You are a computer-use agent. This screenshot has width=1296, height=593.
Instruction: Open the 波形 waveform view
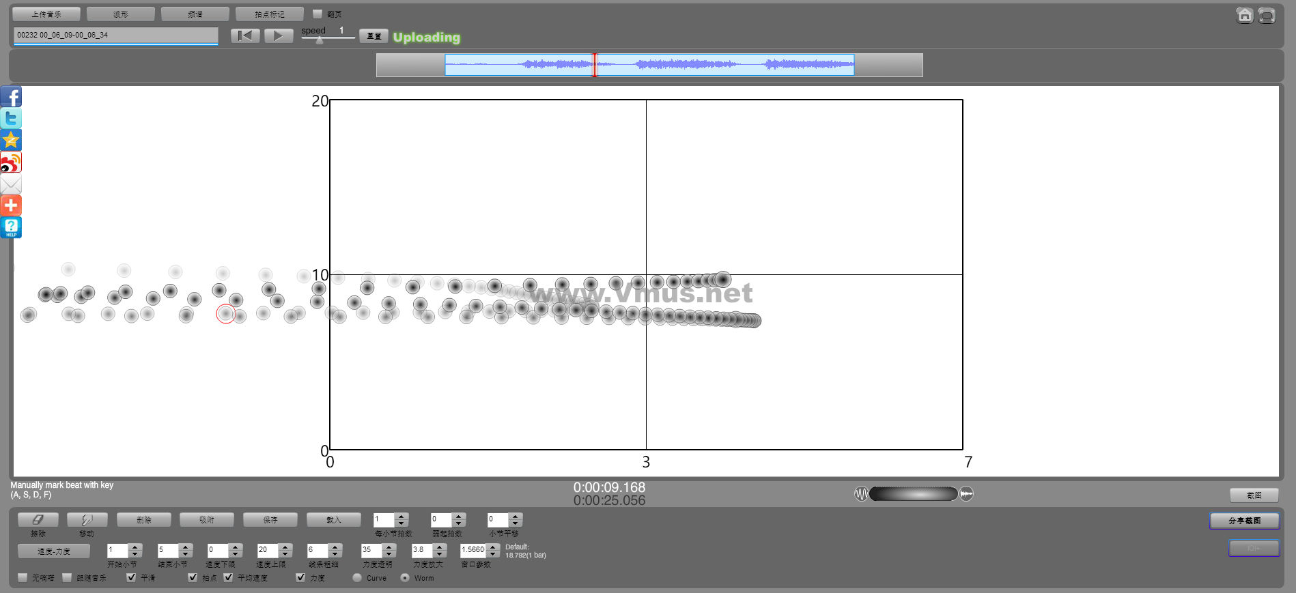[x=121, y=14]
